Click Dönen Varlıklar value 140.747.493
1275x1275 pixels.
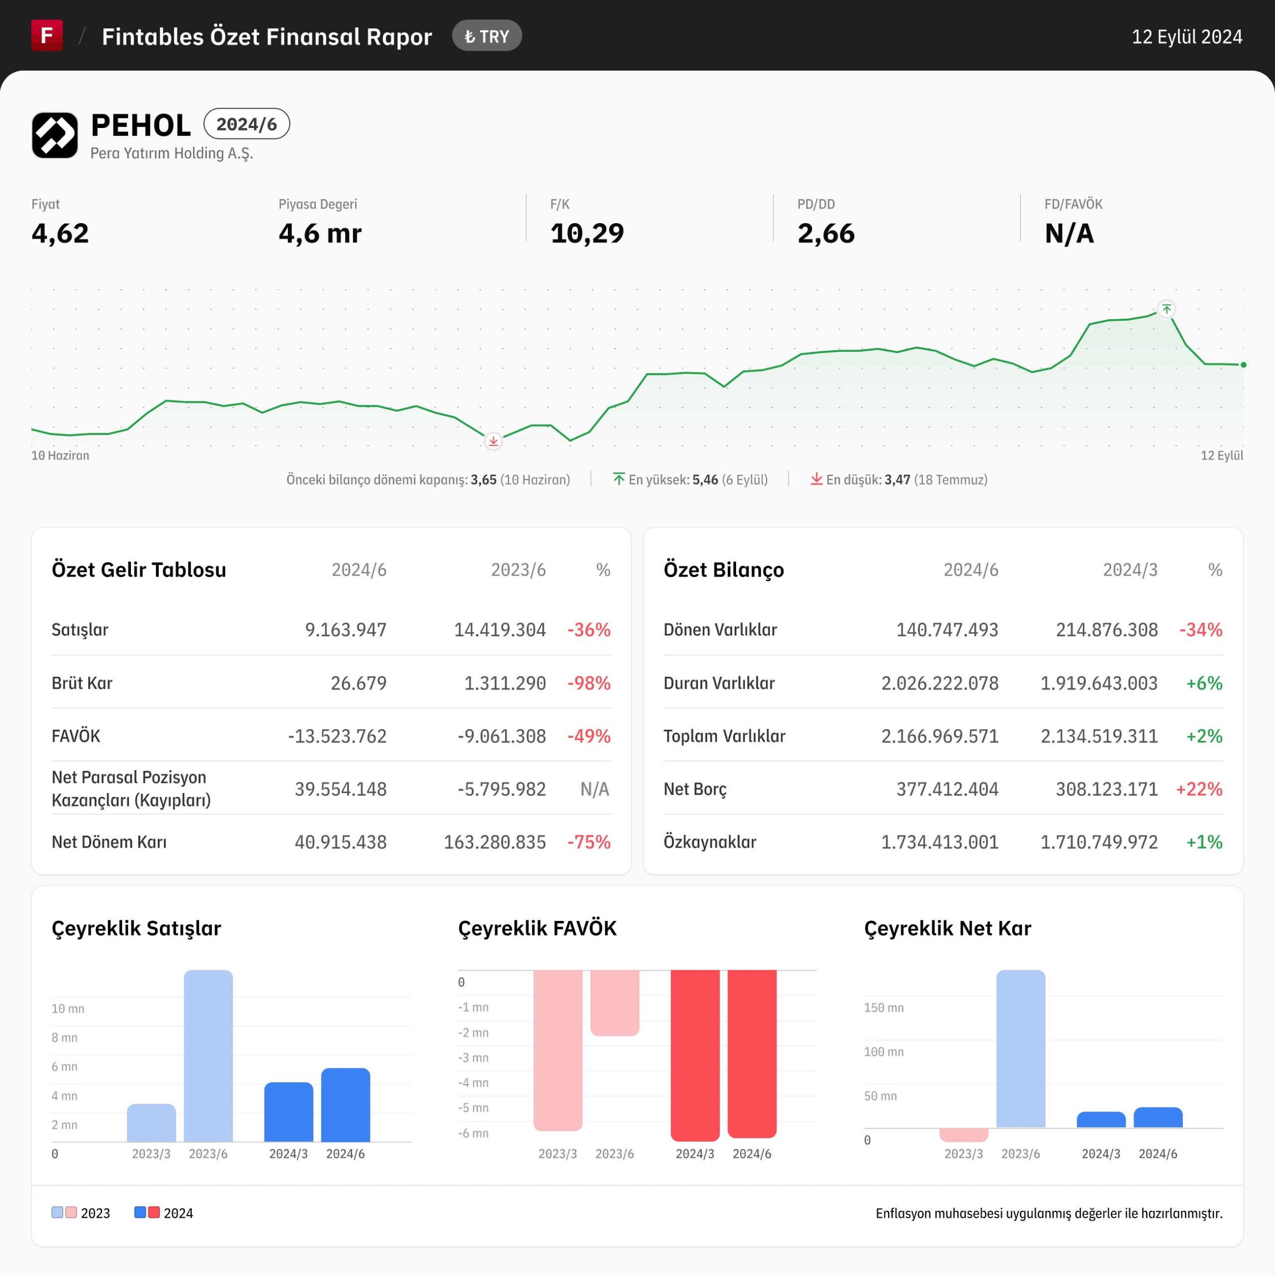coord(947,630)
